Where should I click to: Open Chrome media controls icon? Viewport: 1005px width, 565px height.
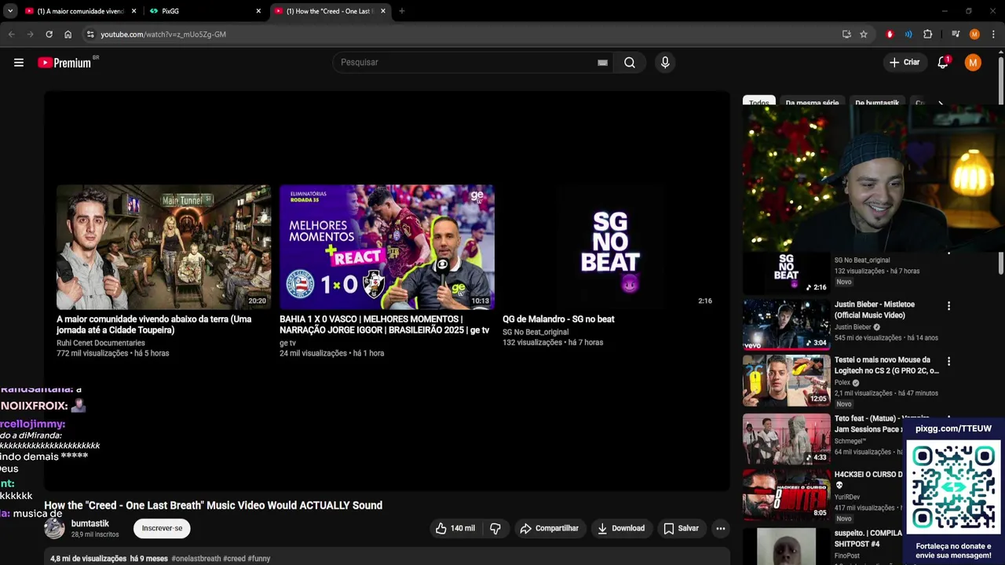coord(956,35)
